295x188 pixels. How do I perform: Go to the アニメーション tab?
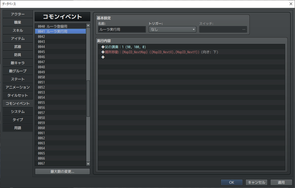pyautogui.click(x=18, y=87)
